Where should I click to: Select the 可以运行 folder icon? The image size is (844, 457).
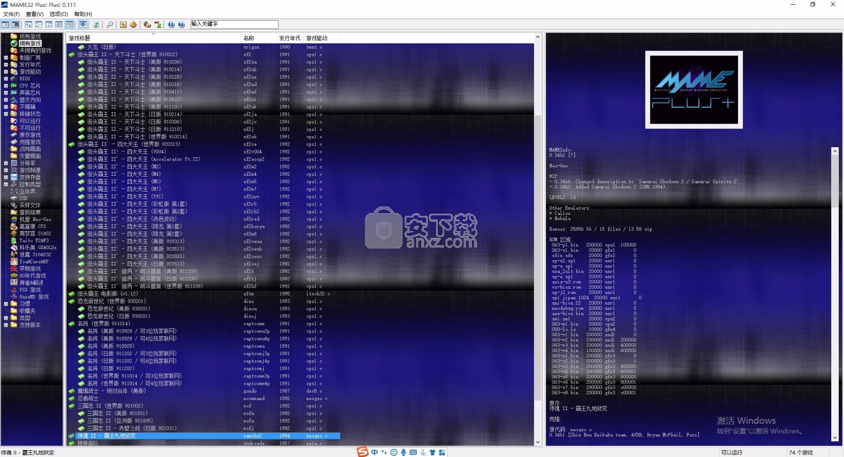tap(14, 121)
